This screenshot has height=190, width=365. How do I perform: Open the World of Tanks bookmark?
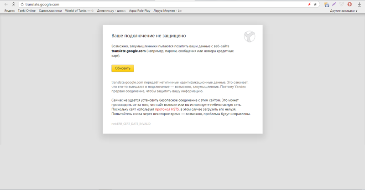click(x=79, y=10)
